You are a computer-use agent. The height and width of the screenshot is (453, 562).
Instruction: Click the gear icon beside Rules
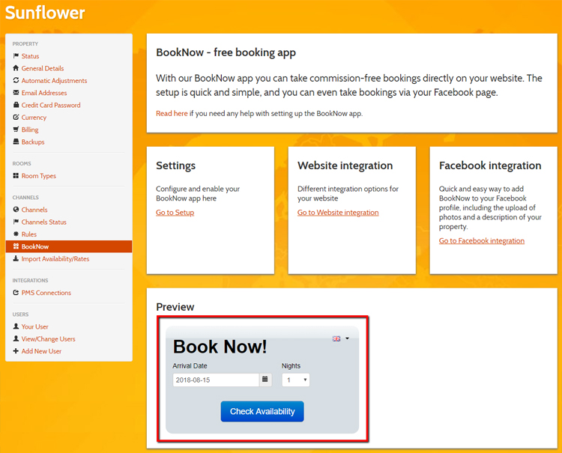coord(16,234)
